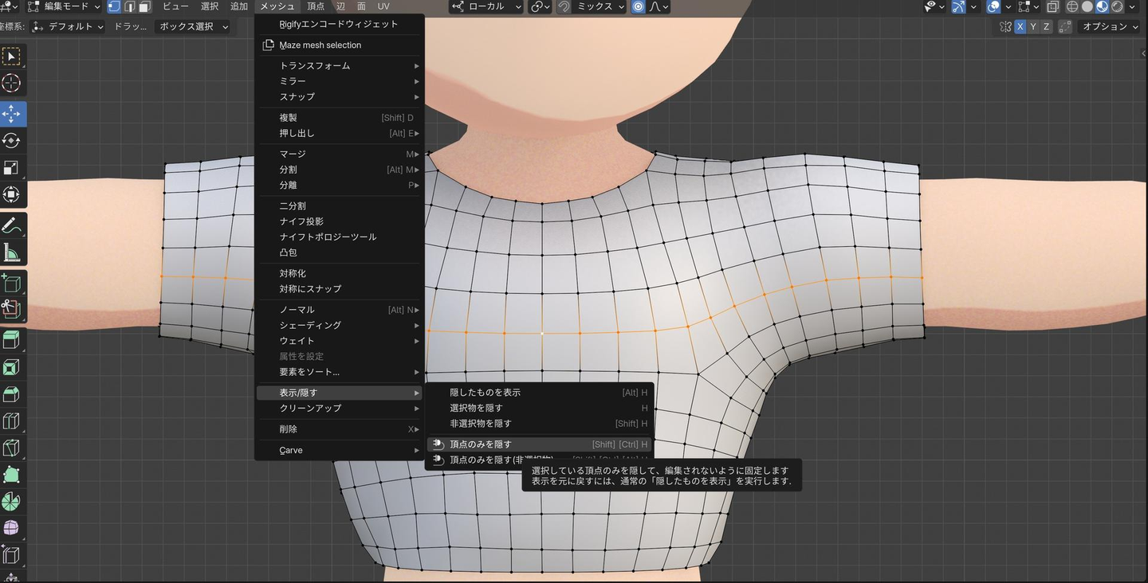Activate the Loop Cut tool
The image size is (1148, 583).
coord(11,421)
